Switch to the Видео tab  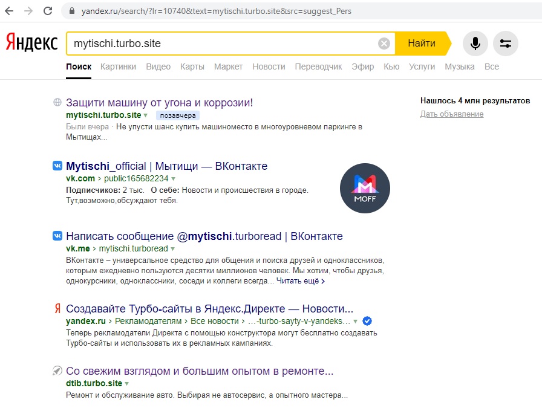tap(158, 66)
